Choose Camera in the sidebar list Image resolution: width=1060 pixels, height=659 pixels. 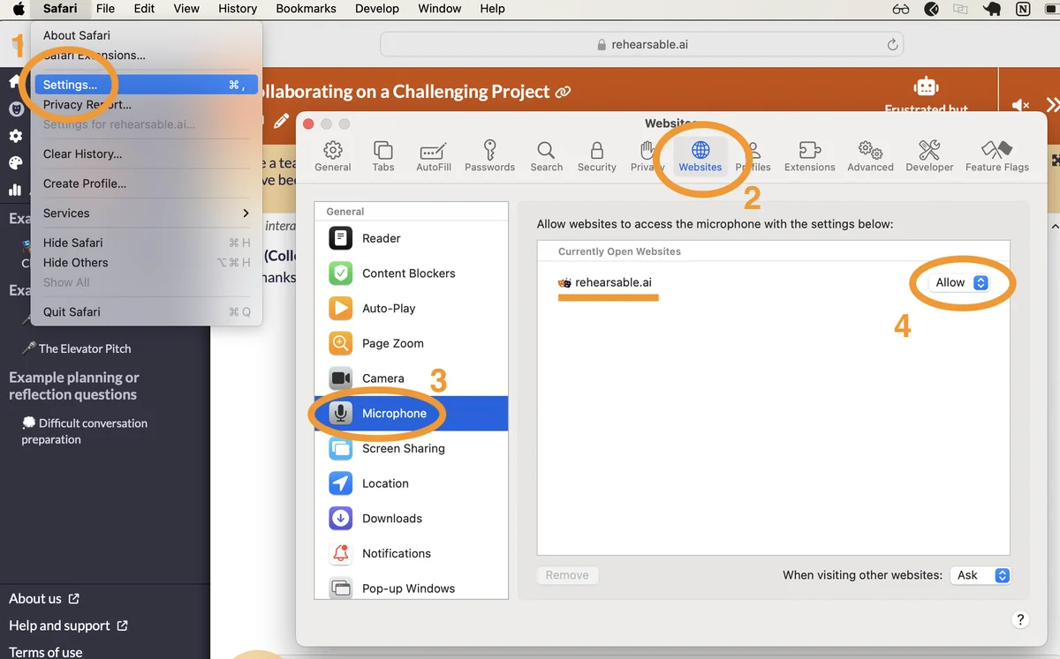coord(412,378)
